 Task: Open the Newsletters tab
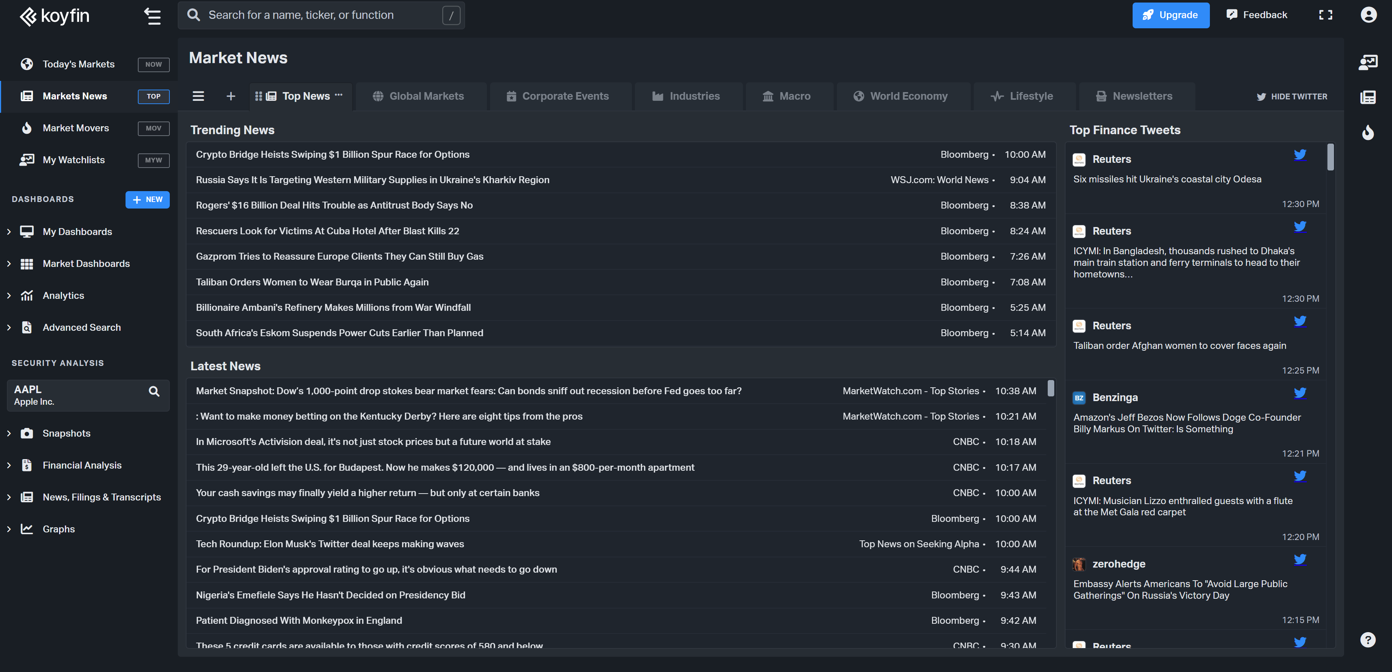[x=1137, y=96]
